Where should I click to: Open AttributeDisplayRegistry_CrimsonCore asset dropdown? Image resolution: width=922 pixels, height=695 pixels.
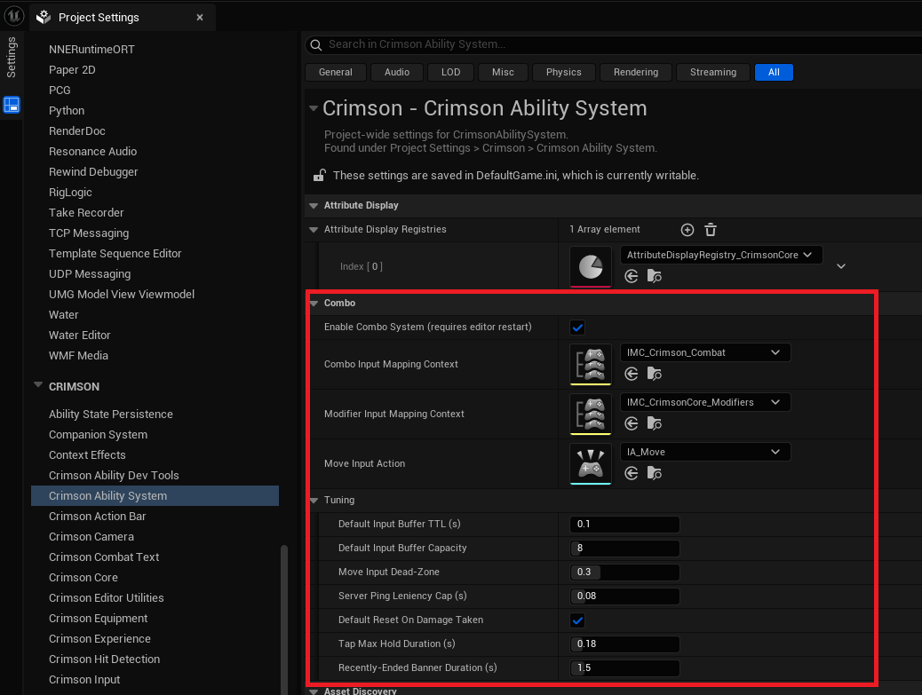[x=721, y=255]
